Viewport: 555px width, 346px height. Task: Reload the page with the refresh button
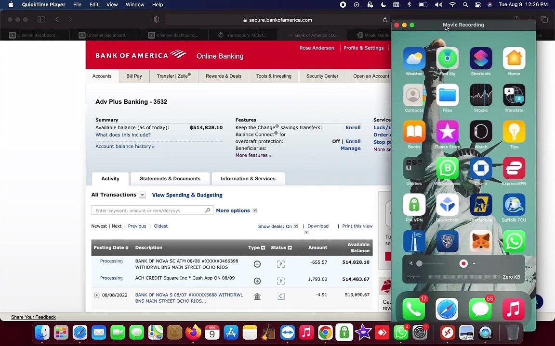(x=385, y=20)
